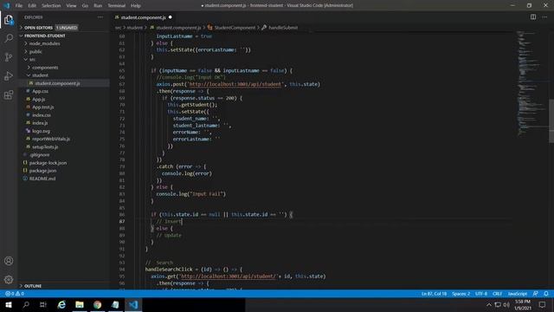Open Windows taskbar search
This screenshot has height=312, width=554.
(x=26, y=304)
